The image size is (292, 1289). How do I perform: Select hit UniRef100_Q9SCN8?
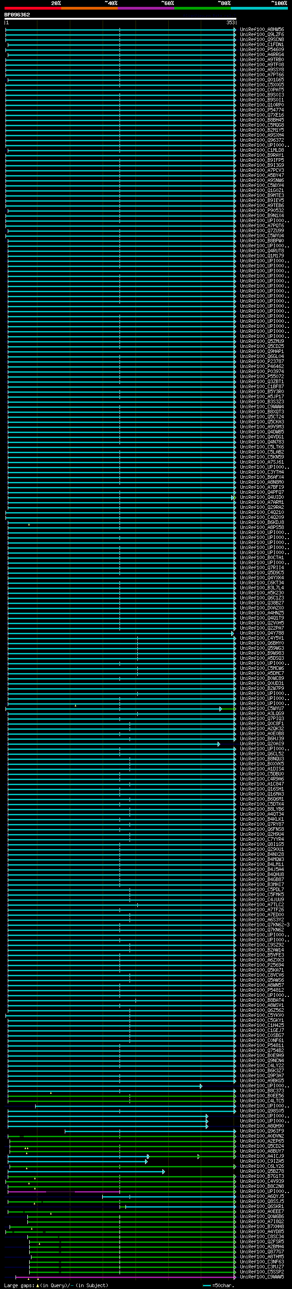(x=262, y=39)
